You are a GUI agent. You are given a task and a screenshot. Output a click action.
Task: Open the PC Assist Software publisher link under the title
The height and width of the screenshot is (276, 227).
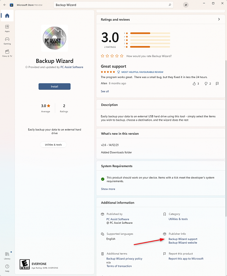(x=72, y=67)
